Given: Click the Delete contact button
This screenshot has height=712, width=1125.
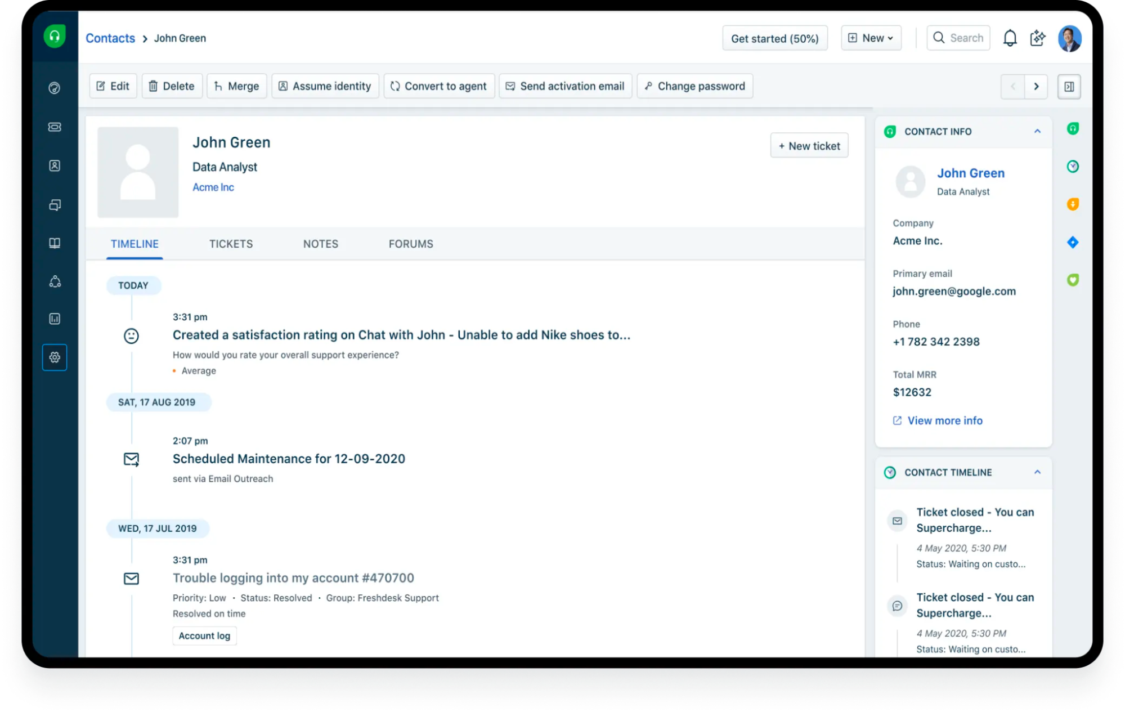Looking at the screenshot, I should coord(171,86).
